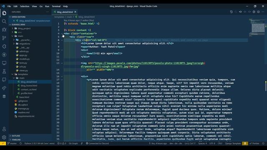Fold the code at line 6
267x150 pixels.
tap(62, 40)
